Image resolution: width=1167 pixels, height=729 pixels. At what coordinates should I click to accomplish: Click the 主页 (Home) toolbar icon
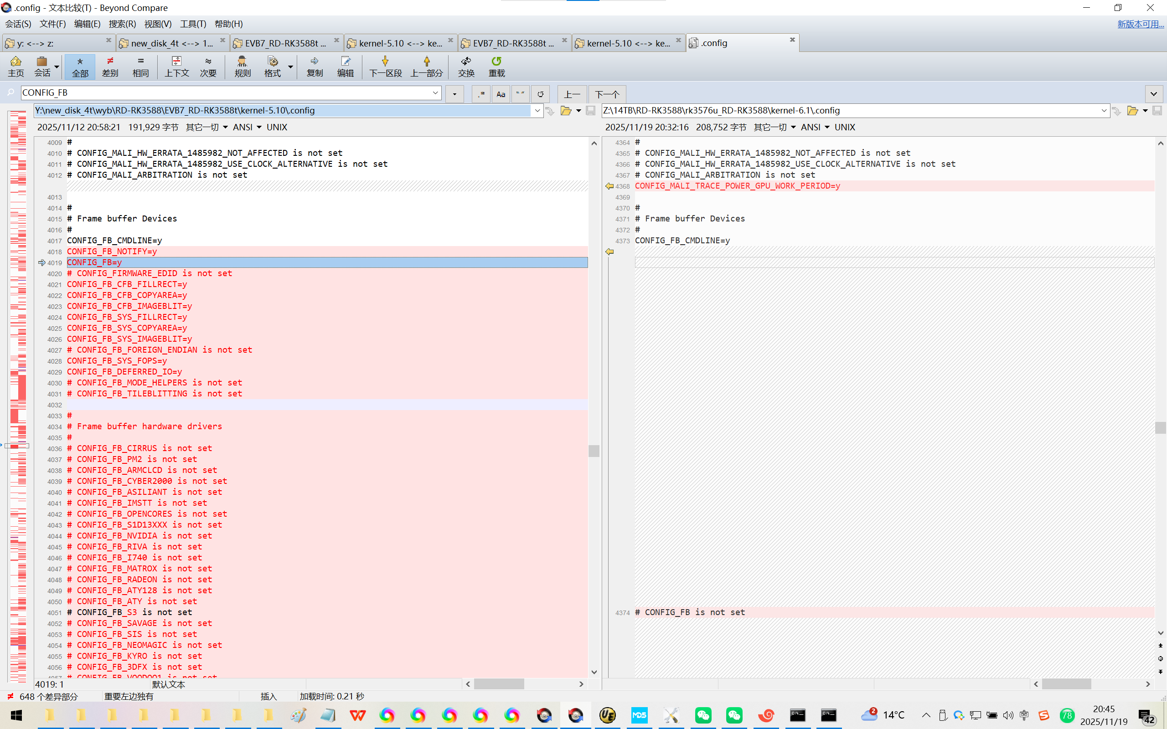16,66
